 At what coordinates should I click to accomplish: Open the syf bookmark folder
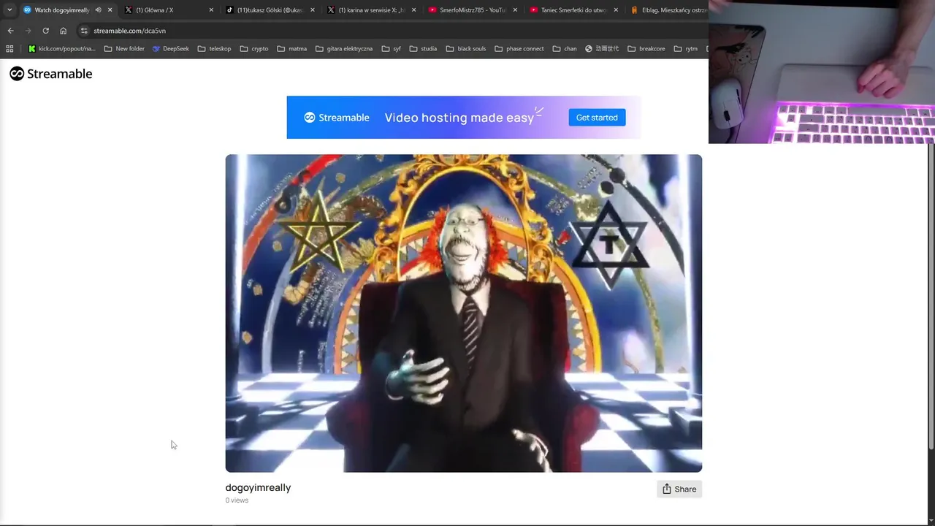pos(391,49)
